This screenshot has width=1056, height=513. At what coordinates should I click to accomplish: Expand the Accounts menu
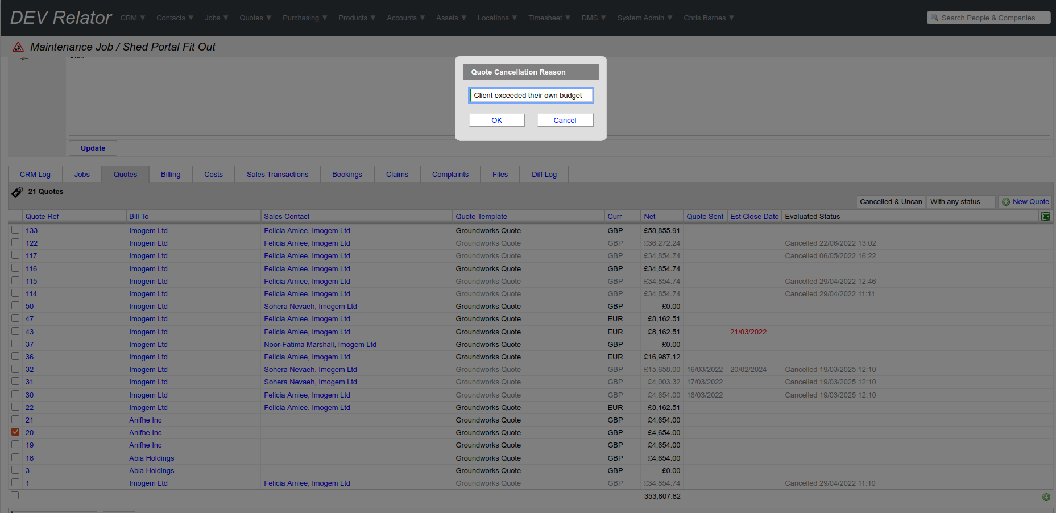(406, 18)
